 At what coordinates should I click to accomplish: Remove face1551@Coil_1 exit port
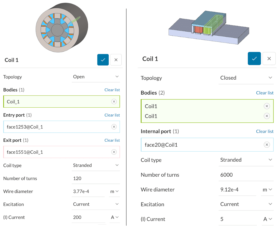[114, 152]
